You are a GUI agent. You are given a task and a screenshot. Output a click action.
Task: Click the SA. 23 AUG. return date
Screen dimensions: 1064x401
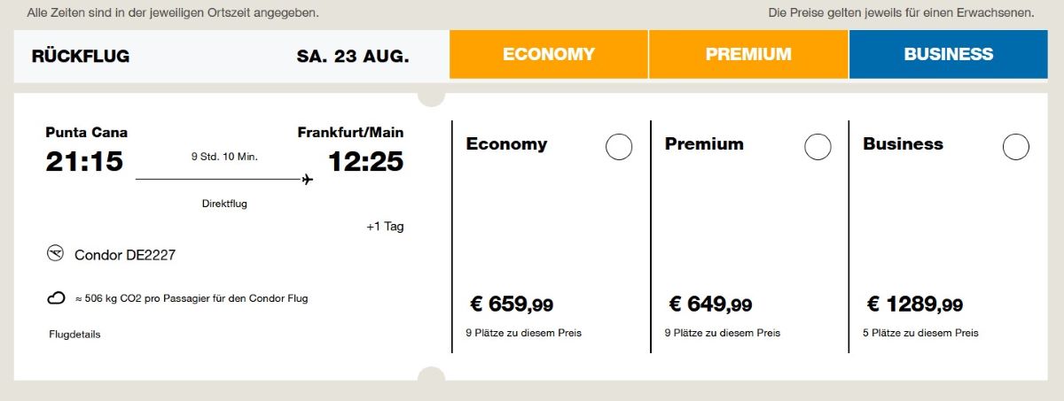point(353,57)
